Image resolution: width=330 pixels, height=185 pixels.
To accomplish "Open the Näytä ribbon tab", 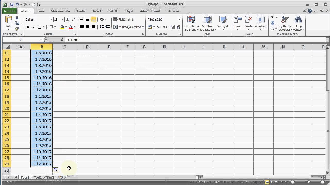I will [129, 11].
